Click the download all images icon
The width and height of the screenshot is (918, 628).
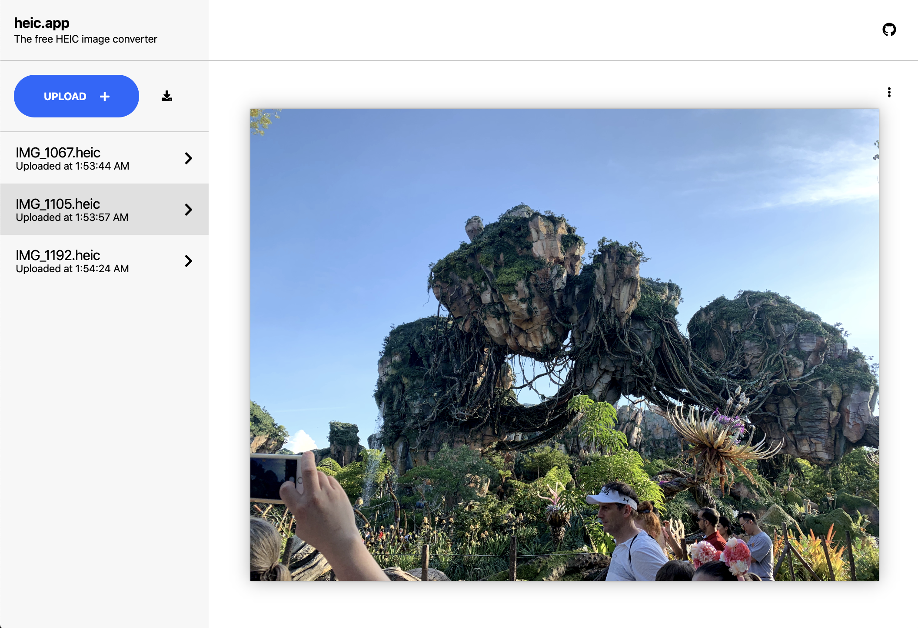click(167, 96)
